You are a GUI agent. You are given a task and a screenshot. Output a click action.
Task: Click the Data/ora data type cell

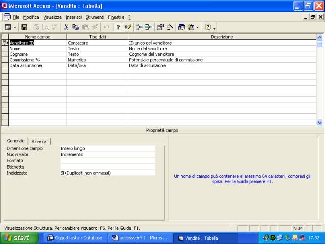pos(97,65)
